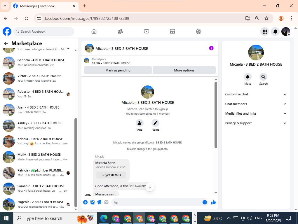This screenshot has height=224, width=298.
Task: Search in conversation magnifier icon
Action: (263, 77)
